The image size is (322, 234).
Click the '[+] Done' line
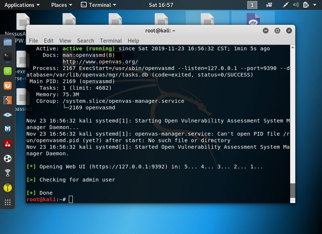40,193
